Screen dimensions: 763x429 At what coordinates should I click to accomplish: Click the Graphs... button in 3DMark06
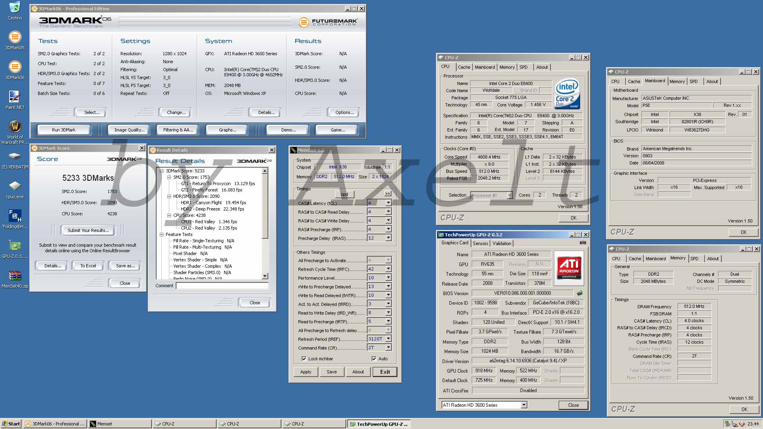coord(227,130)
